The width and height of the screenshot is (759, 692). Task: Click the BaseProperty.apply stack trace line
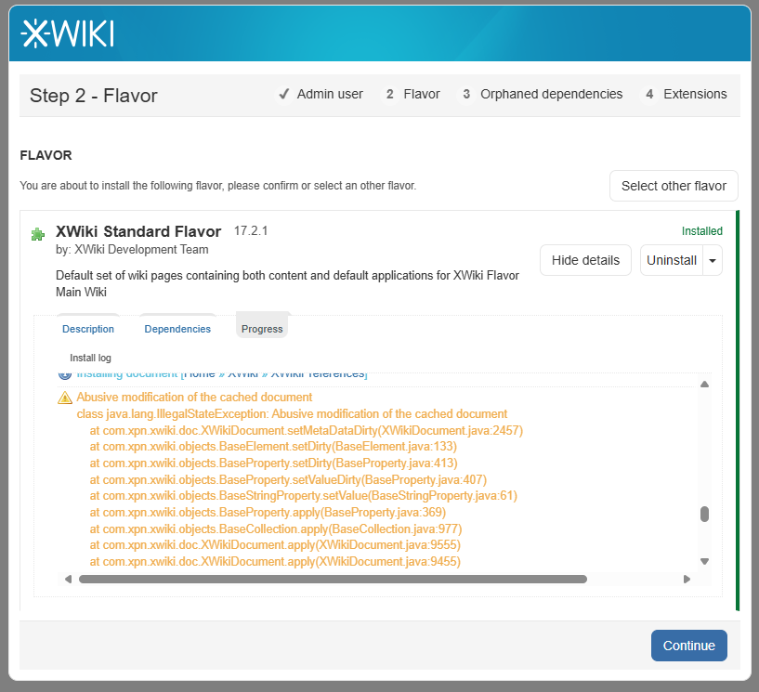(x=268, y=512)
